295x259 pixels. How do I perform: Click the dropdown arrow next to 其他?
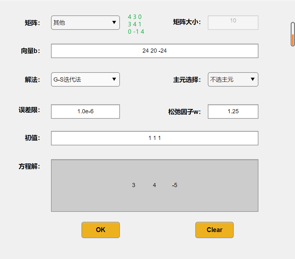point(114,22)
